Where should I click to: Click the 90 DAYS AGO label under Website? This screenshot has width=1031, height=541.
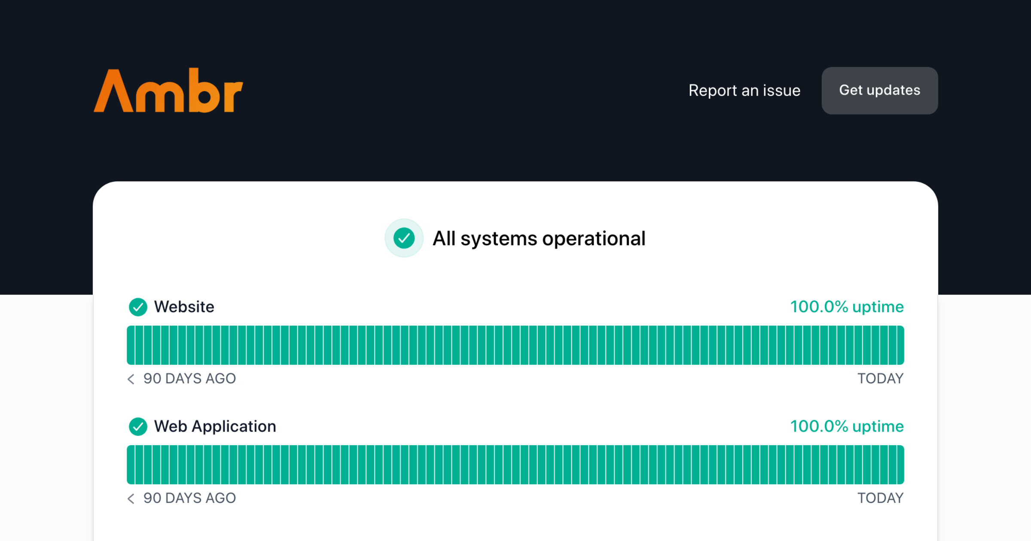tap(189, 379)
